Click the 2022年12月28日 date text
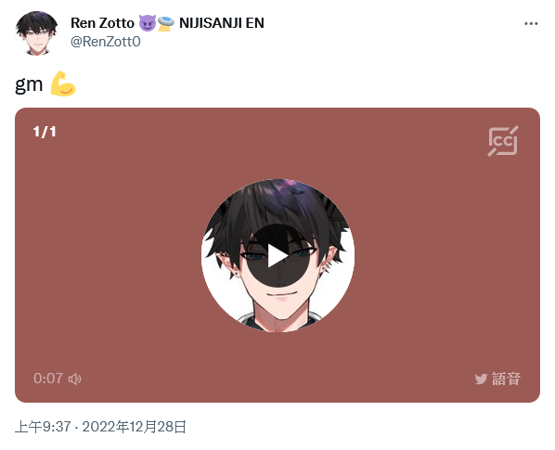 point(135,427)
